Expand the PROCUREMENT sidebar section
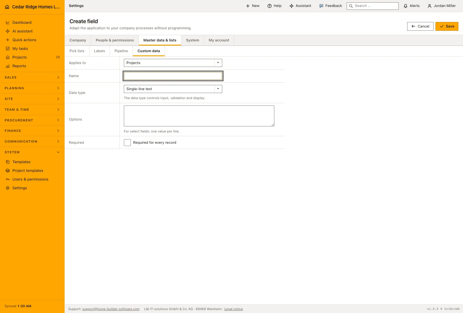 point(32,120)
